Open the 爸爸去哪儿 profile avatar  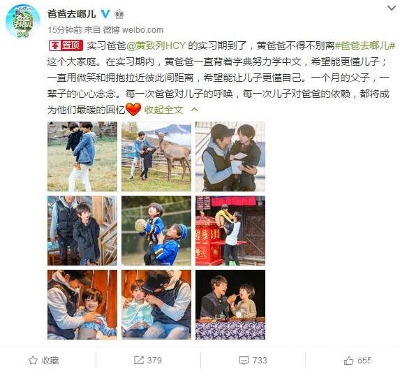[23, 21]
